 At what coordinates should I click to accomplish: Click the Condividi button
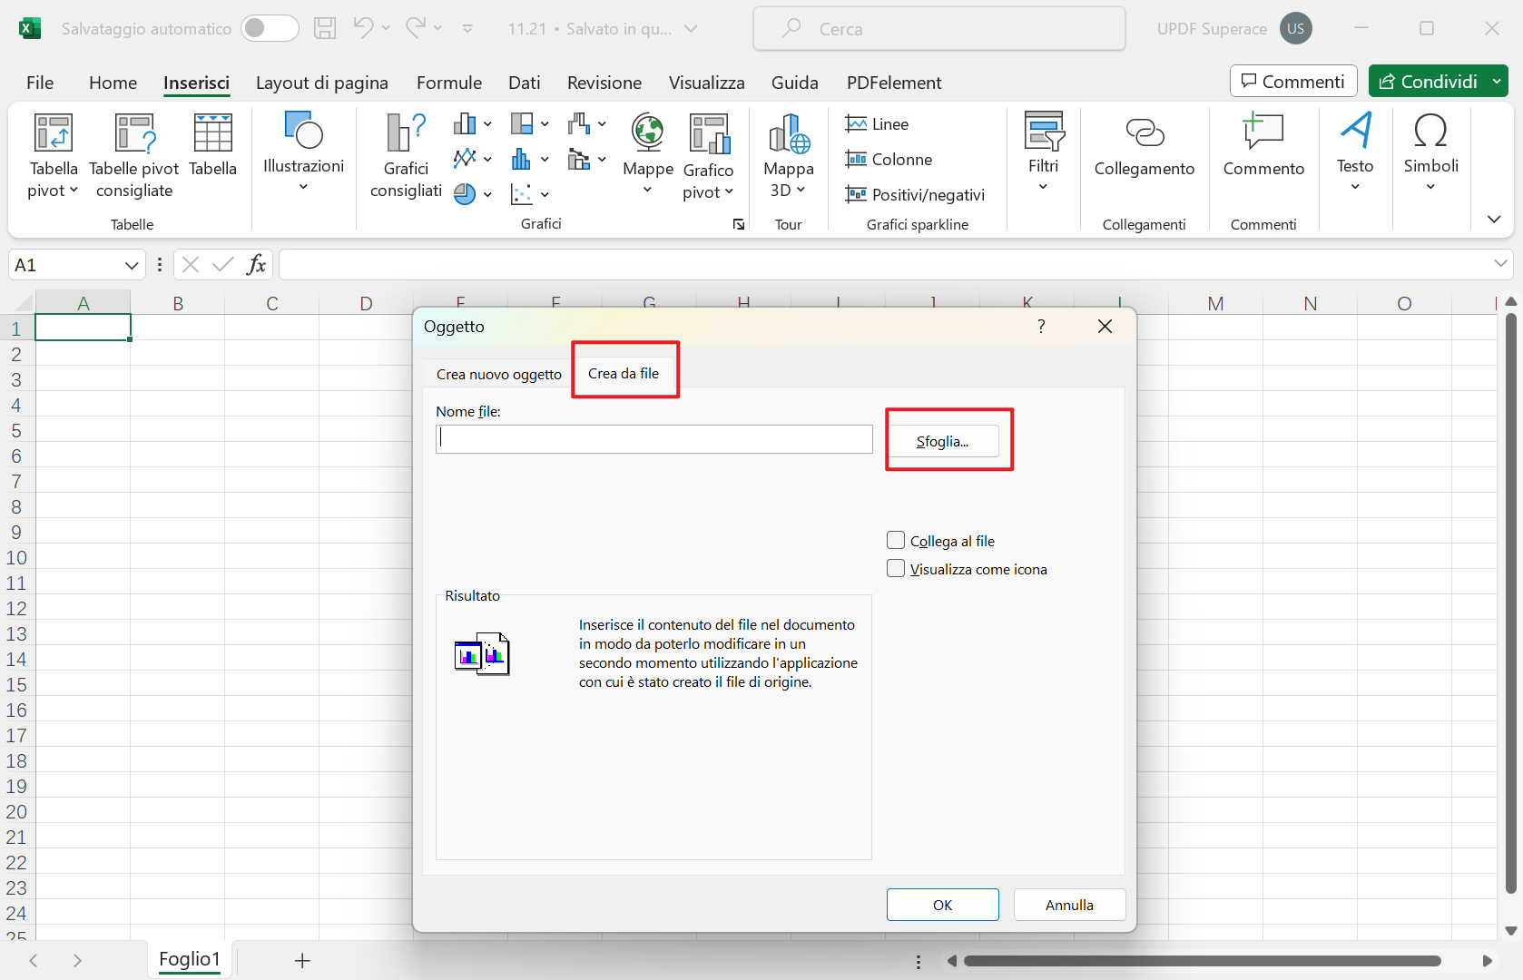click(x=1428, y=82)
